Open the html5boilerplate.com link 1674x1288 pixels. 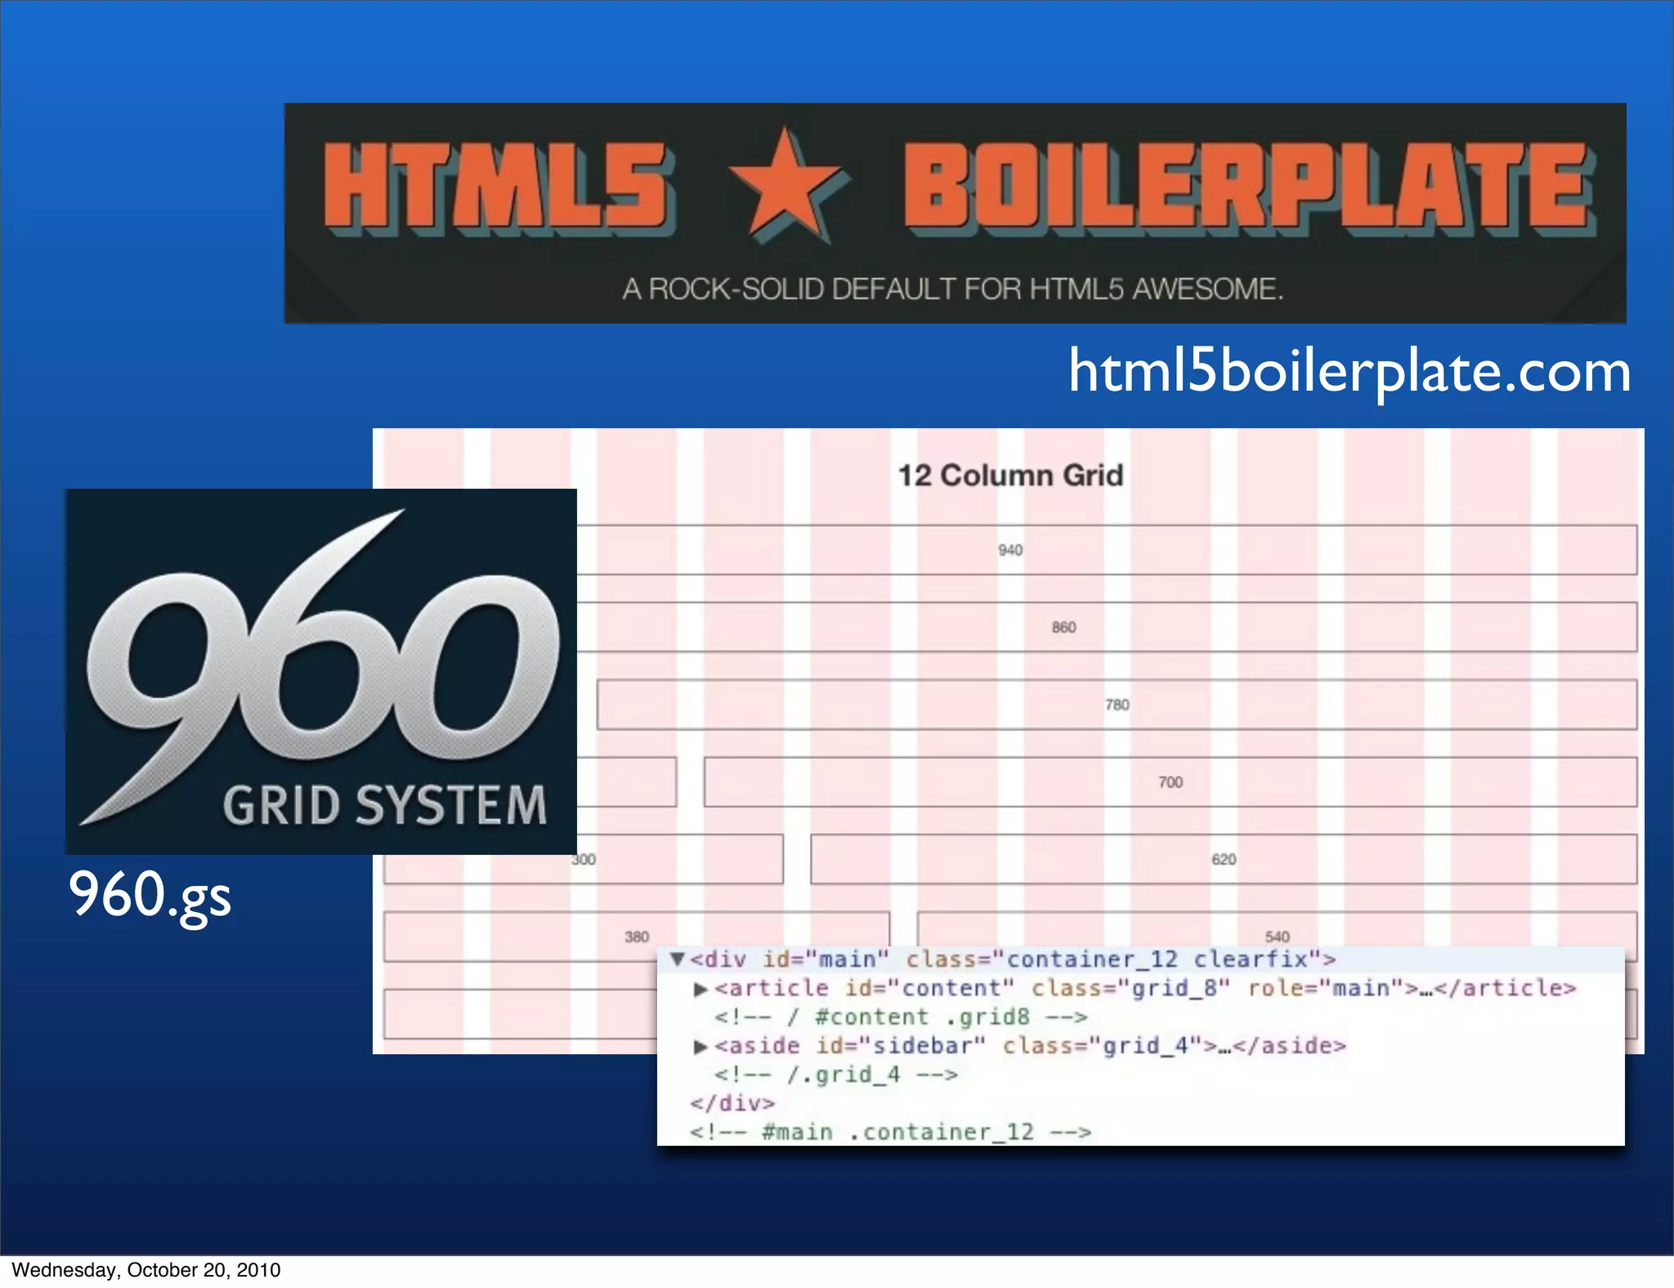click(x=1350, y=372)
